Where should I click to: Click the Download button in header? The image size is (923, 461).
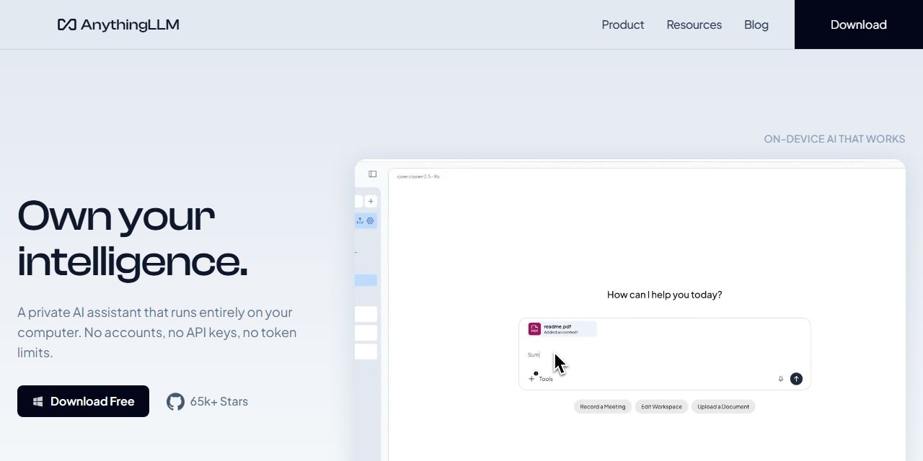(859, 24)
